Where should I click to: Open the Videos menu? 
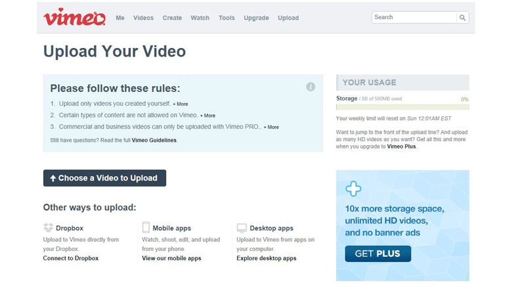click(143, 18)
